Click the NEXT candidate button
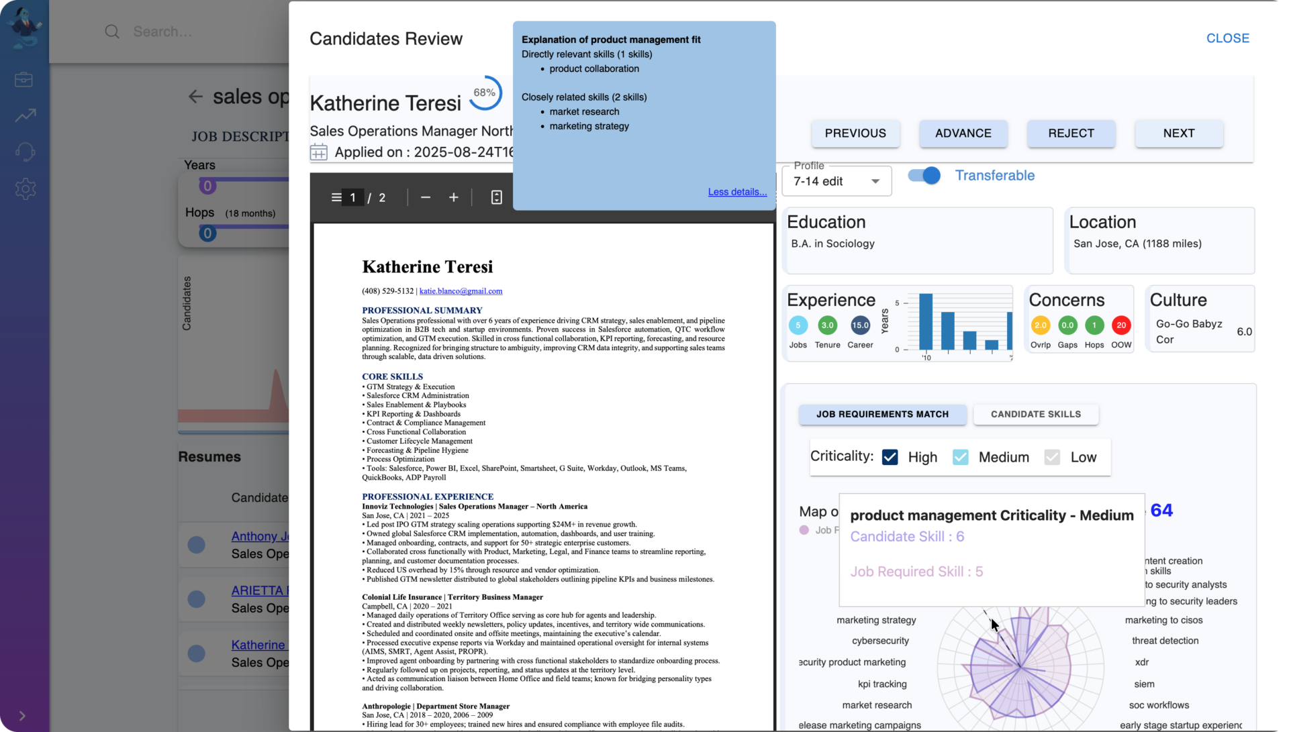 [1179, 134]
